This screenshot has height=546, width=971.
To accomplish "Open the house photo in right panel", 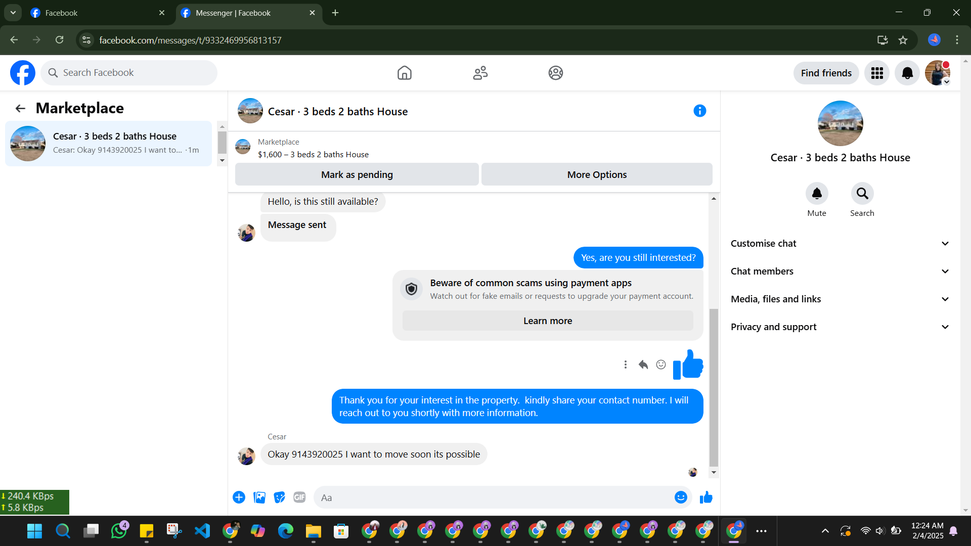I will pos(840,123).
